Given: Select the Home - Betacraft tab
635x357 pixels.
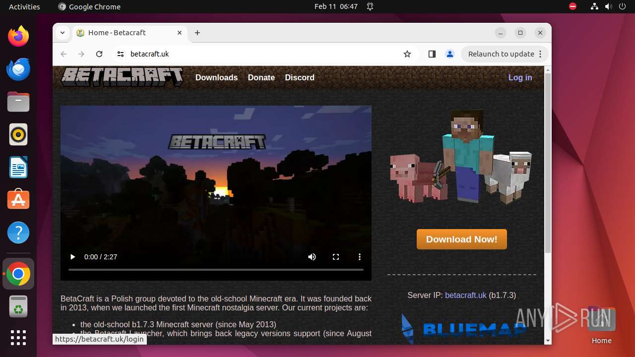Looking at the screenshot, I should [x=129, y=33].
